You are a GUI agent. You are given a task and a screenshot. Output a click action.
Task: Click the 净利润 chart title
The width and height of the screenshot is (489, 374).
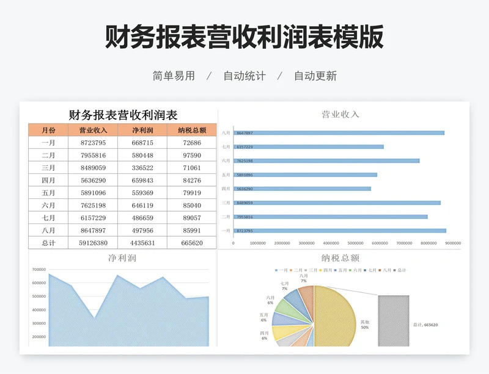pyautogui.click(x=122, y=258)
